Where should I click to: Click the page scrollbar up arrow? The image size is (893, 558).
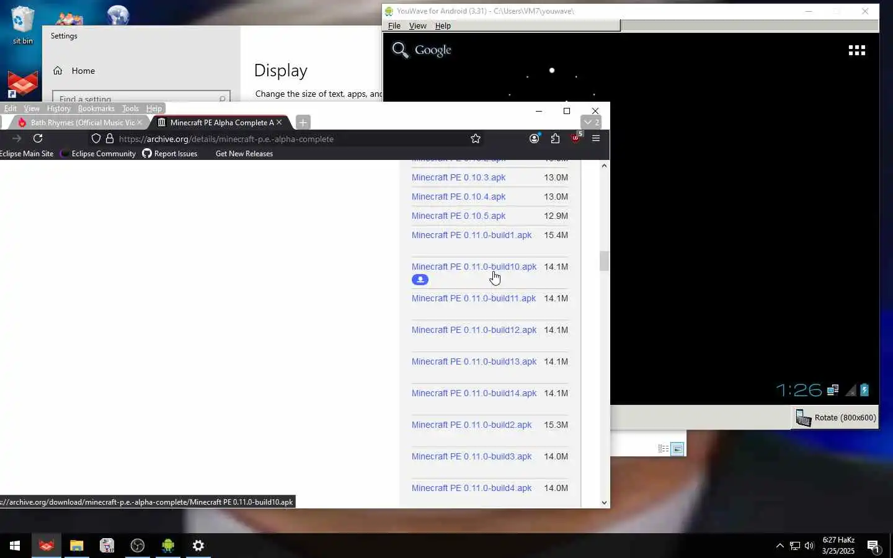[x=604, y=166]
